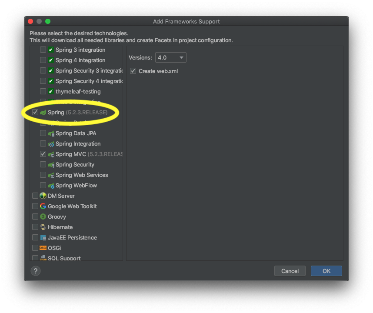Viewport: 373px width, 313px height.
Task: Select the JavaEE Persistence row label
Action: pyautogui.click(x=72, y=238)
